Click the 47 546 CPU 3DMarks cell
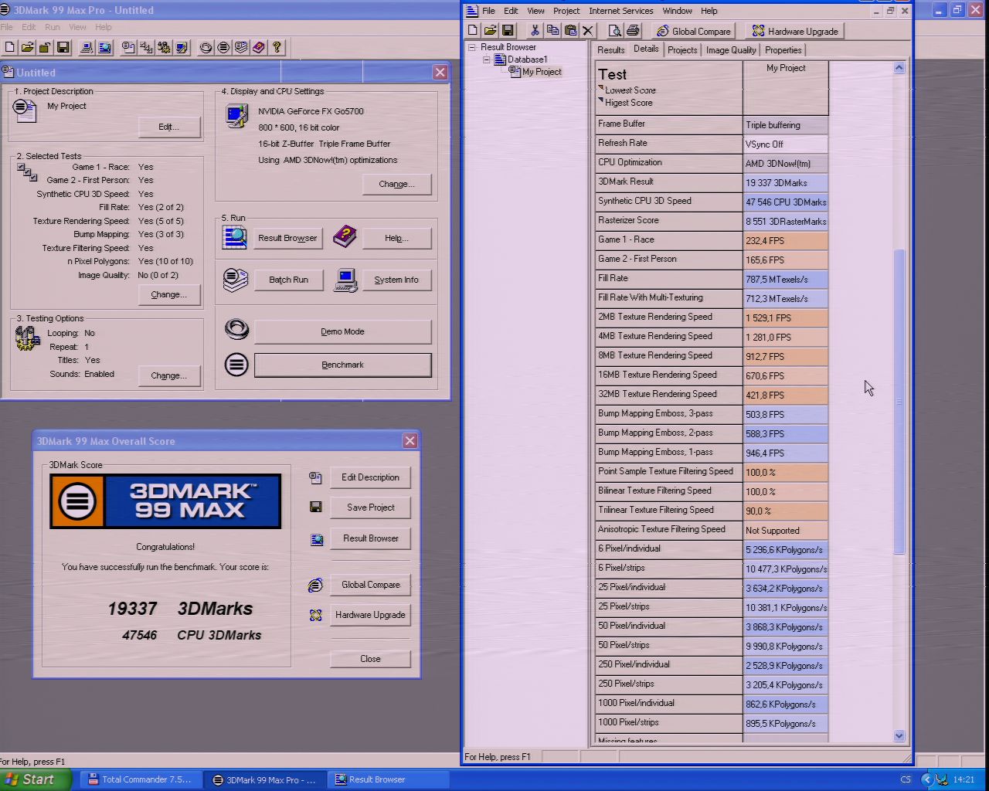Viewport: 989px width, 791px height. coord(786,202)
